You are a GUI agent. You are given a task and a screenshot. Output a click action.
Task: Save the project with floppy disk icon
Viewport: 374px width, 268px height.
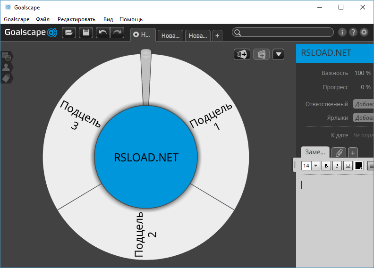(86, 33)
